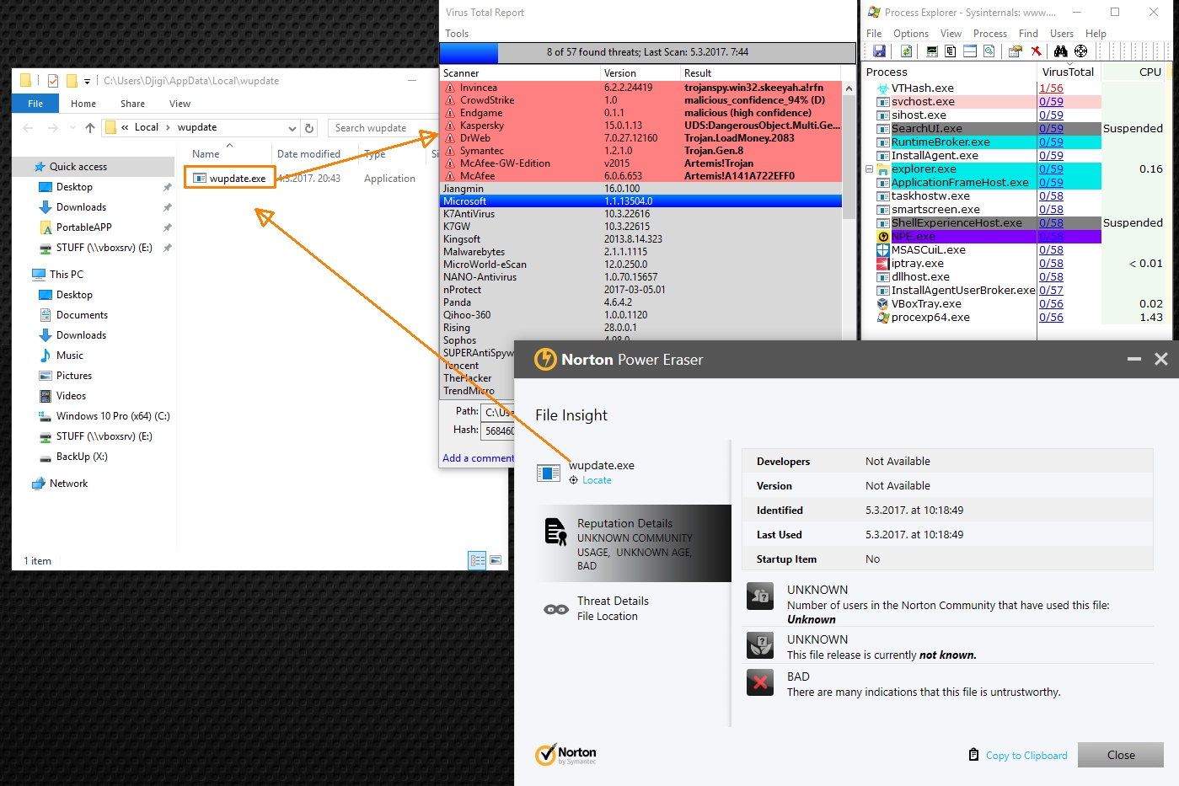The height and width of the screenshot is (786, 1179).
Task: Click the Threat Details spectacles icon
Action: (556, 609)
